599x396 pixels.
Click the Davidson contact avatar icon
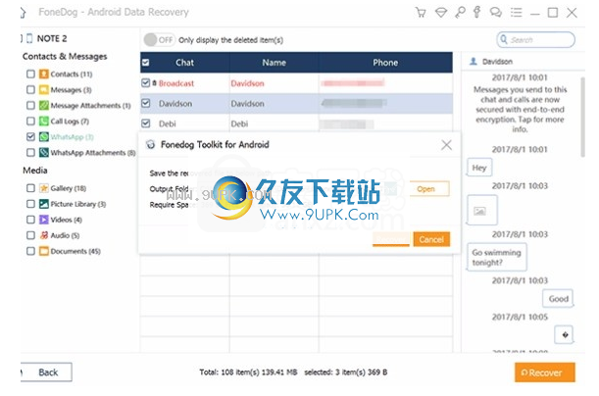pyautogui.click(x=474, y=61)
